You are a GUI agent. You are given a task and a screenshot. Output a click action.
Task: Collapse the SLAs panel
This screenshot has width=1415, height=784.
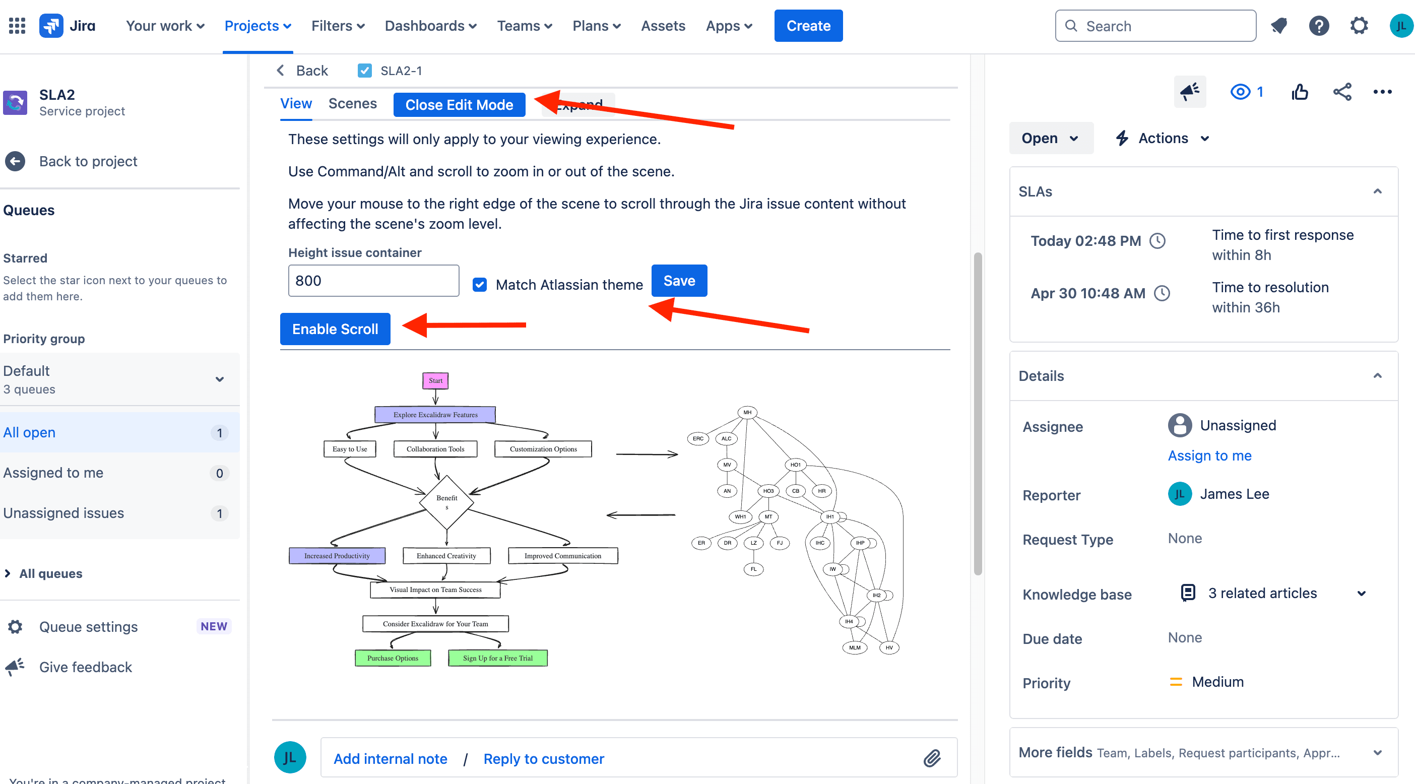coord(1377,191)
